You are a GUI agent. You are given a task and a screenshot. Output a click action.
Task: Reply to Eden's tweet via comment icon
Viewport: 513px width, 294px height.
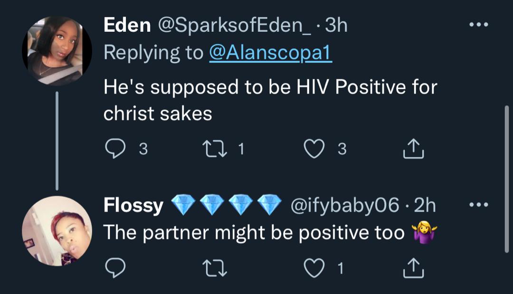click(x=115, y=149)
